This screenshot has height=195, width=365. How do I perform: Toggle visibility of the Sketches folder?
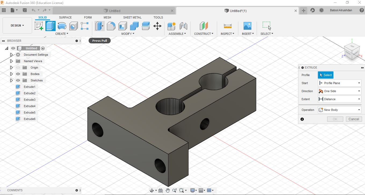click(x=18, y=80)
